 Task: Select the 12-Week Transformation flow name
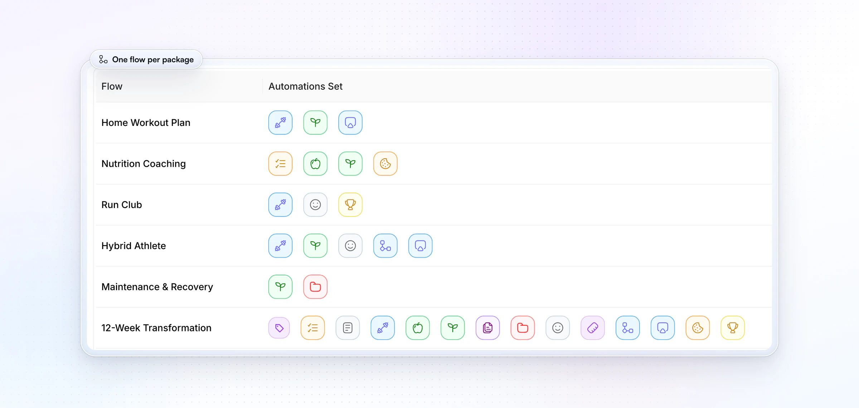pyautogui.click(x=156, y=328)
